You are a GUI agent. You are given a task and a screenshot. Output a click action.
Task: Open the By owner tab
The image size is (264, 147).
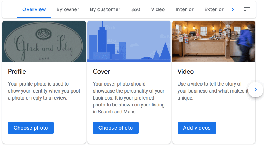click(x=68, y=9)
